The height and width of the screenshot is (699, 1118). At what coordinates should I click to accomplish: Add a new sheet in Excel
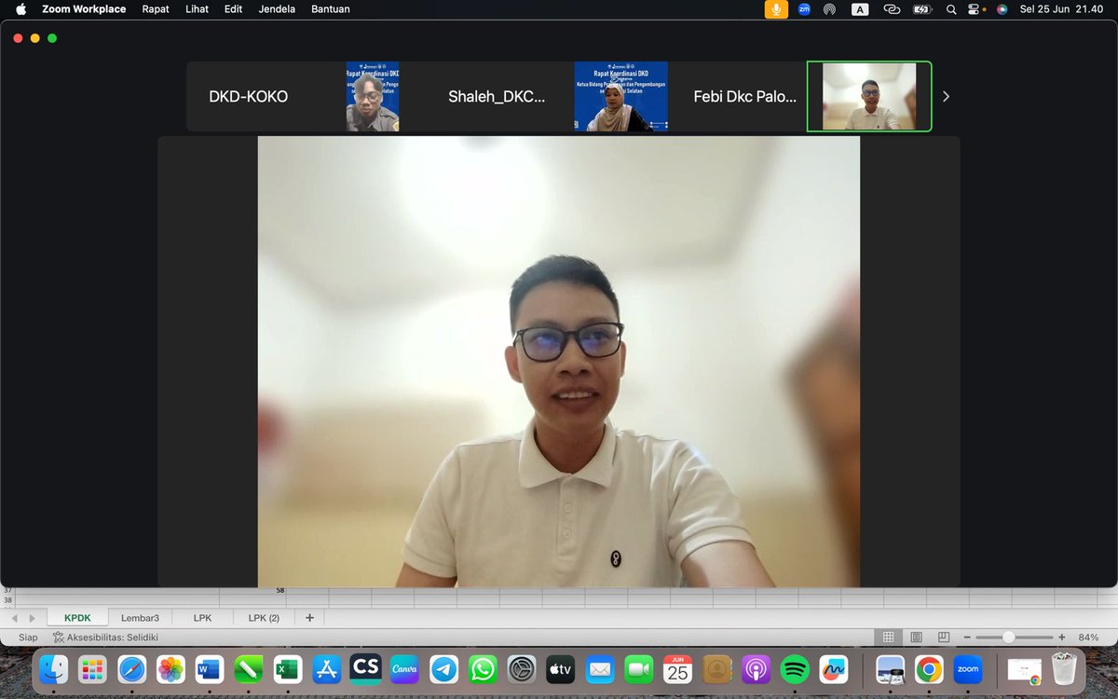click(x=309, y=618)
